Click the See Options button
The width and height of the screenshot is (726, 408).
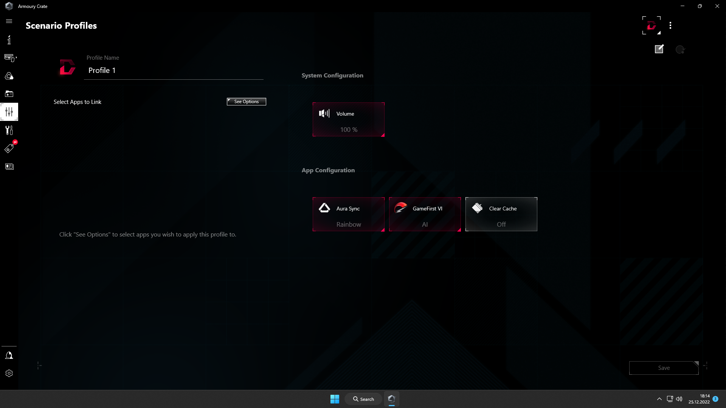[246, 101]
